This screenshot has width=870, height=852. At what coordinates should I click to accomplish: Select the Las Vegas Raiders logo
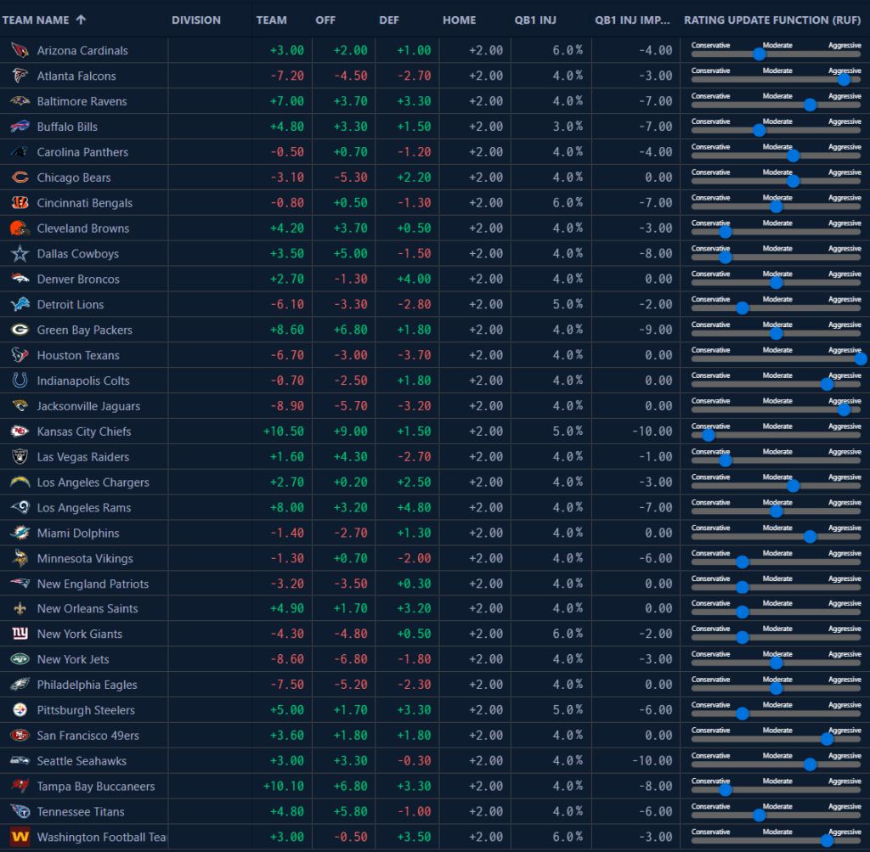[x=20, y=457]
